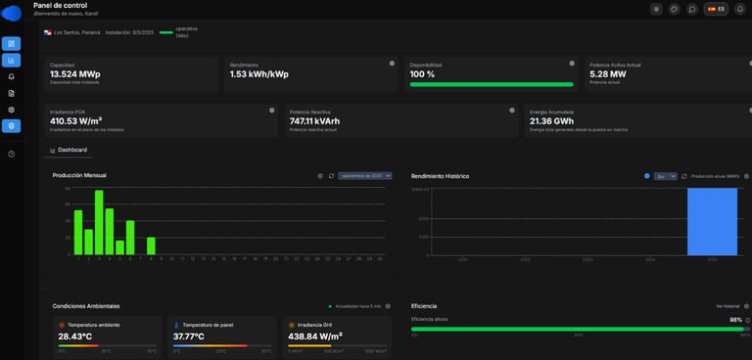Viewport: 752px width, 360px height.
Task: Click the Eficiencia ahora progress bar
Action: [x=581, y=330]
